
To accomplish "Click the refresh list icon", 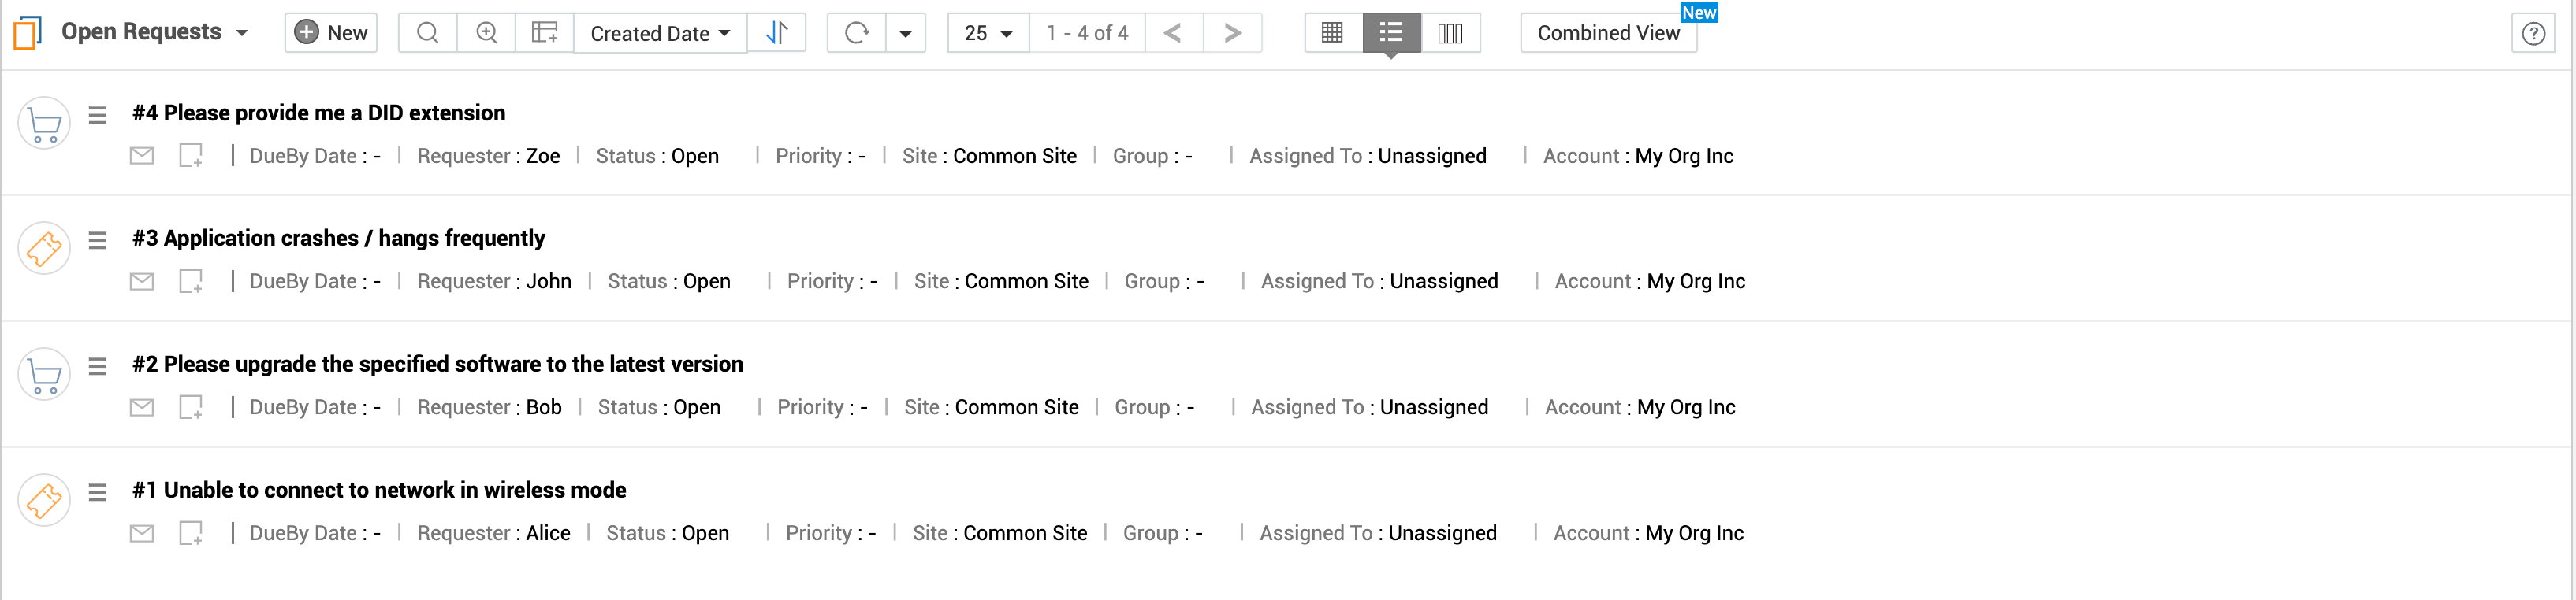I will pyautogui.click(x=856, y=33).
